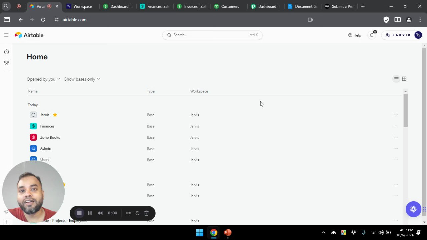Viewport: 427px width, 240px height.
Task: Open more options for Zoho Books row
Action: tap(396, 137)
